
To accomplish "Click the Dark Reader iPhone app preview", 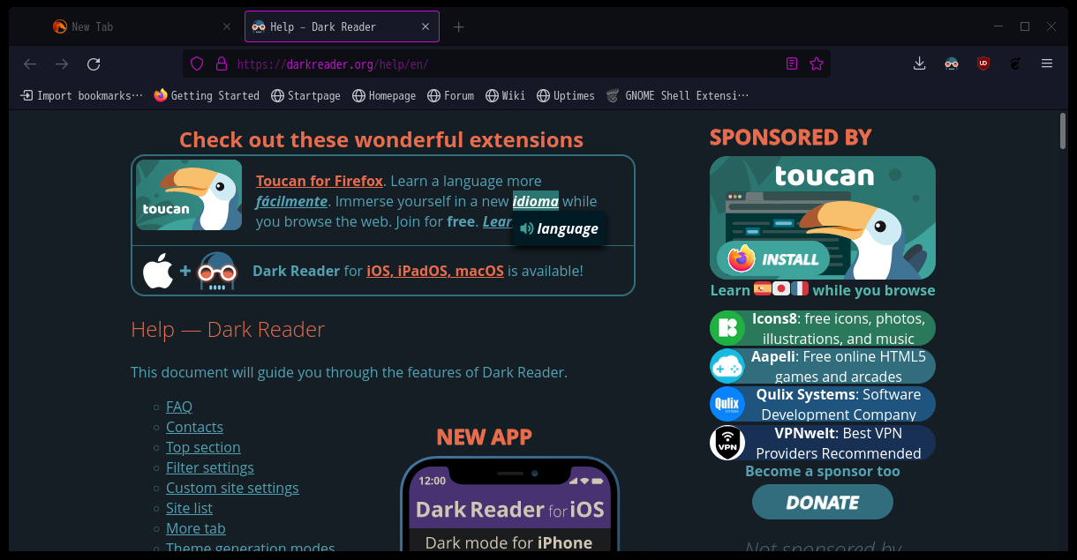I will (x=509, y=504).
